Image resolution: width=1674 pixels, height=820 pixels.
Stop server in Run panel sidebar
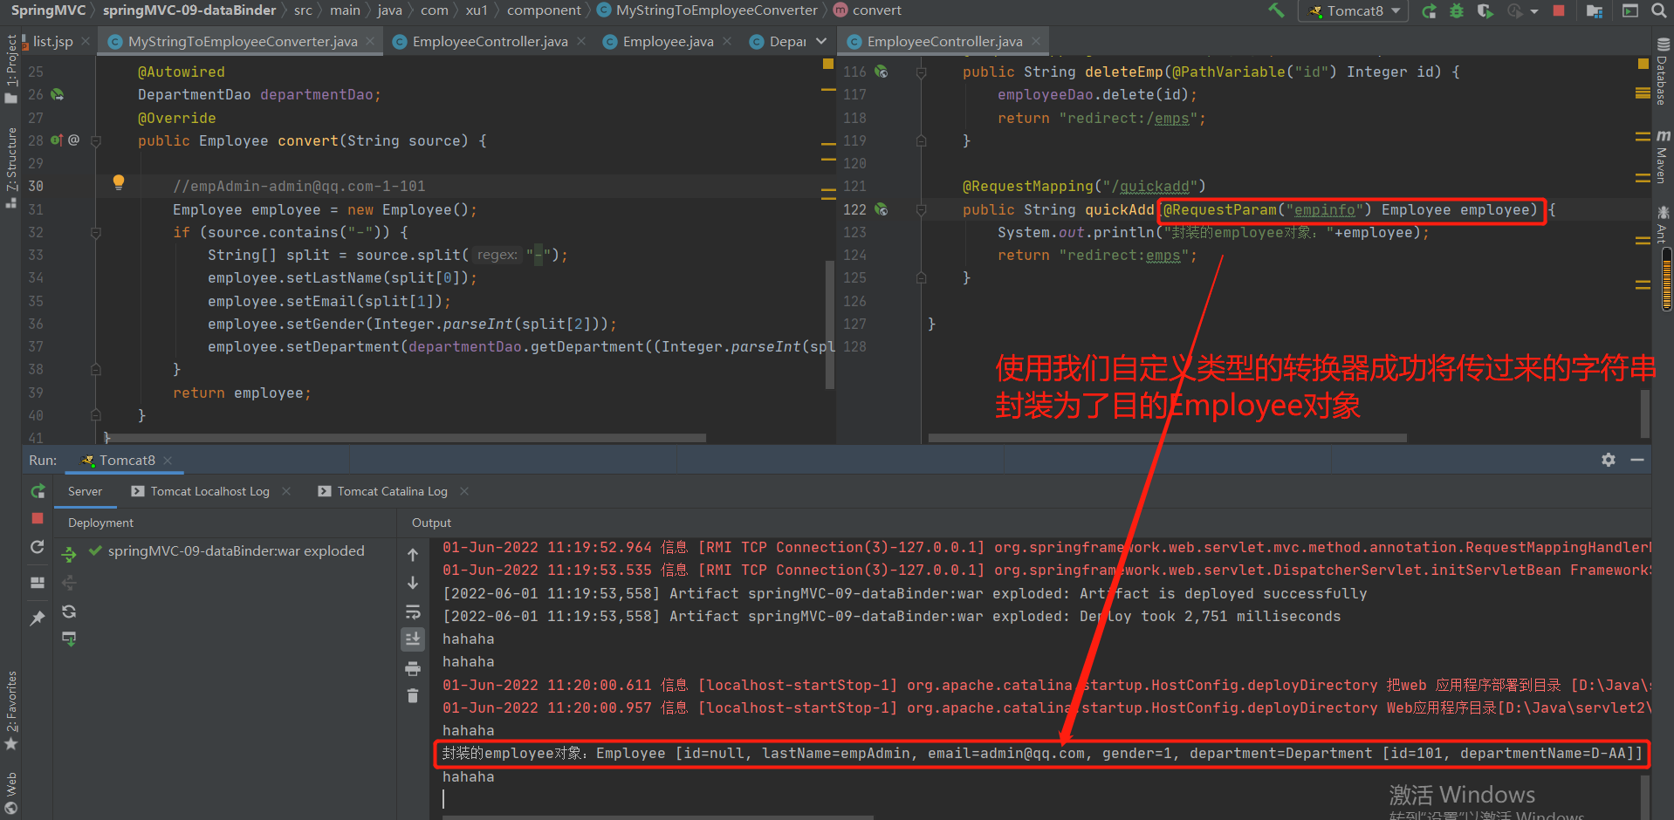(38, 518)
